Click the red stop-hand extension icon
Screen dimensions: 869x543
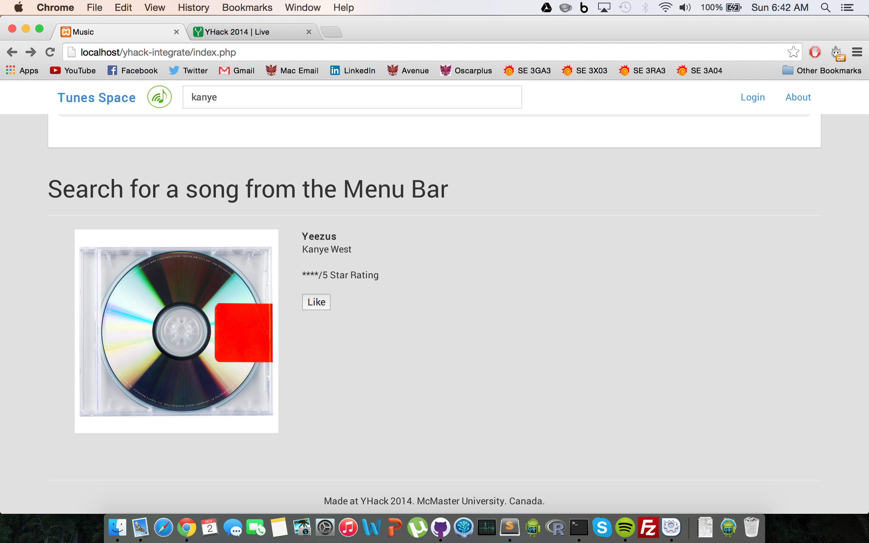click(x=815, y=52)
